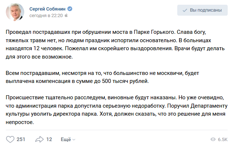This screenshot has width=235, height=148.
Task: Click the 6.5K views counter
Action: [223, 140]
